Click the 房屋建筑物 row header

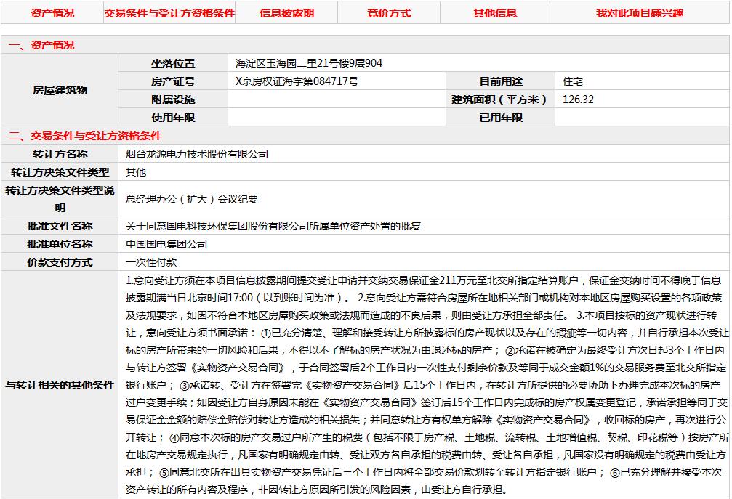[x=60, y=91]
